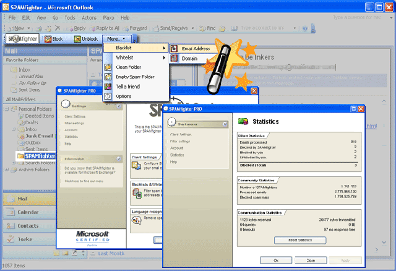Screen dimensions: 396x271
Task: Open Contacts in the navigation pane
Action: pos(28,226)
